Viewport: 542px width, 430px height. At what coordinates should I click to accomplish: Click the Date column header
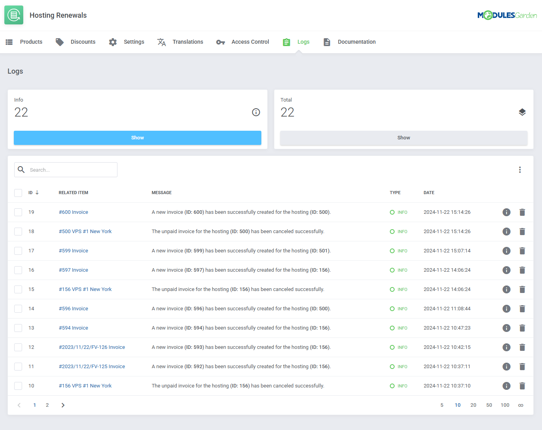click(x=429, y=193)
